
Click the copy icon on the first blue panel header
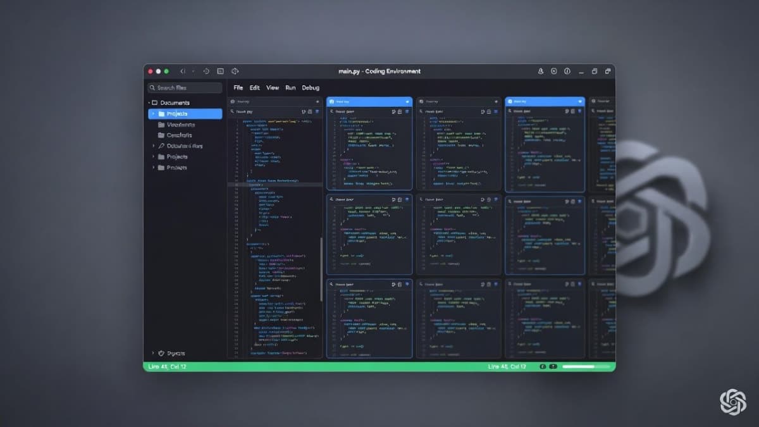point(400,111)
